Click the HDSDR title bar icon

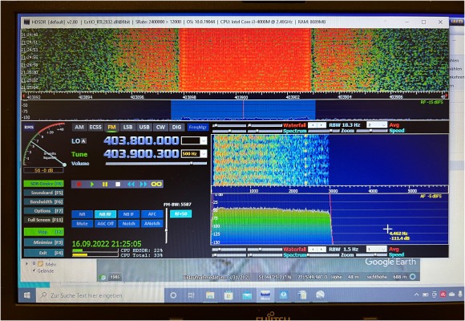coord(26,22)
